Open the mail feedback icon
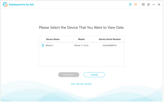The height and width of the screenshot is (102, 164). 143,4
